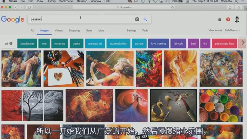Select the 'surreal' suggestion chip
247x139 pixels.
click(139, 43)
